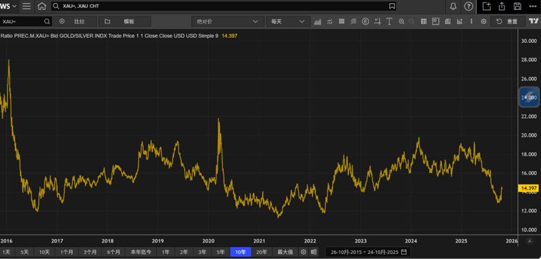Select the highlighted 10年 time range
541x259 pixels.
point(240,252)
